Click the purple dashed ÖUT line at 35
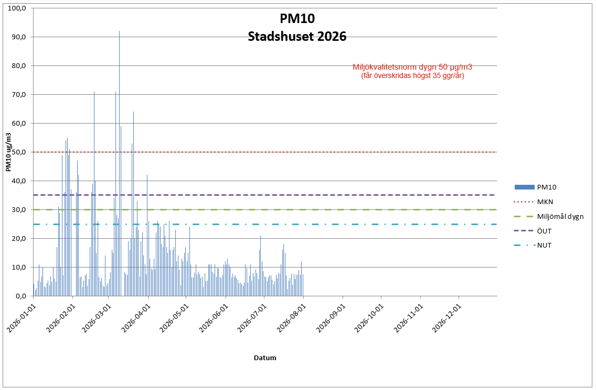Screen dimensions: 596x390 [265, 195]
